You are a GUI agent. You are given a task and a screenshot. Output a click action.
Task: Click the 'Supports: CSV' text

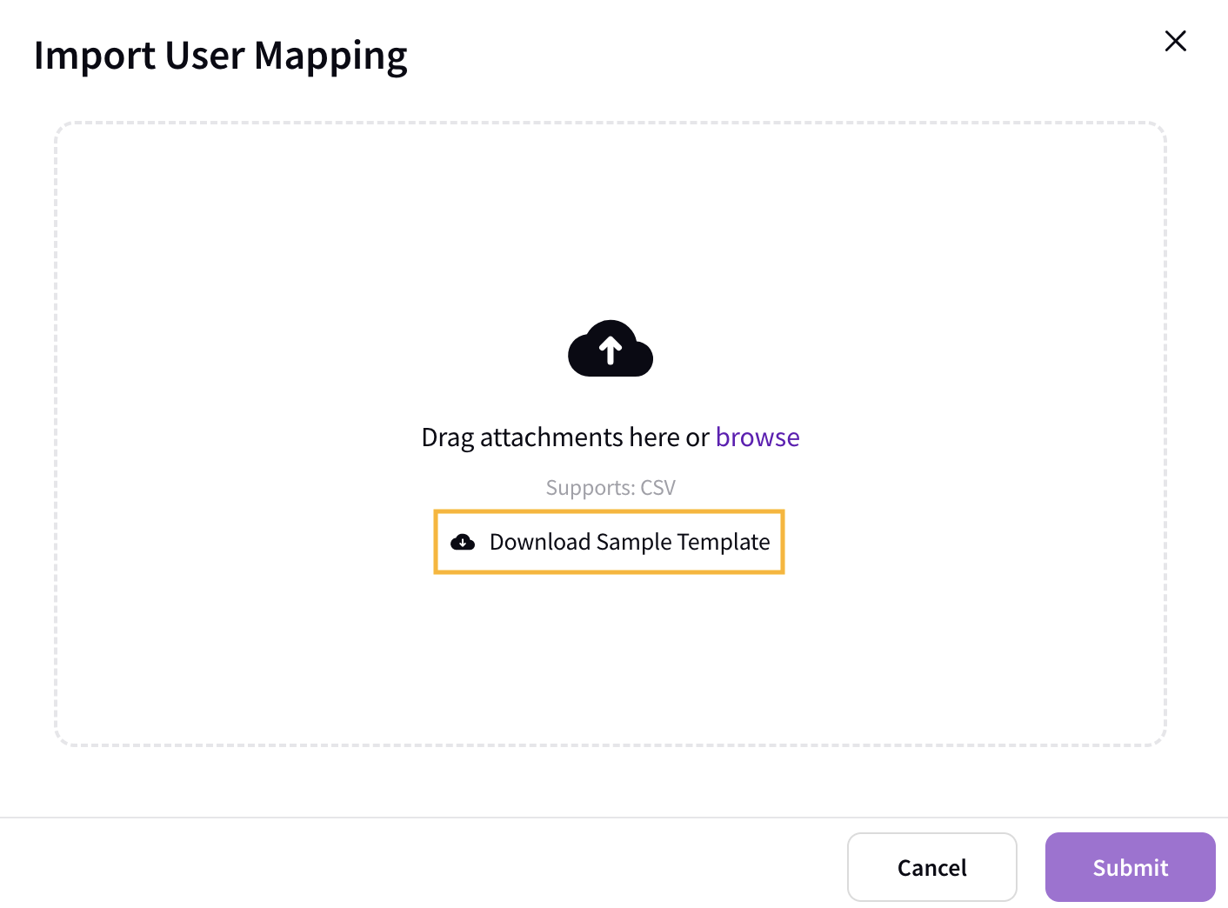(611, 487)
